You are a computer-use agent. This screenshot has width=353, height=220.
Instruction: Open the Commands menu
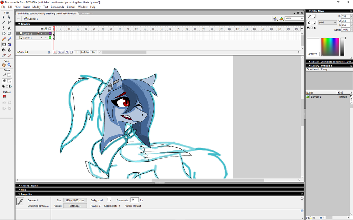[57, 7]
